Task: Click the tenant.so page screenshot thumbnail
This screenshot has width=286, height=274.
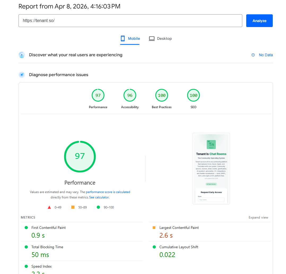Action: click(211, 168)
